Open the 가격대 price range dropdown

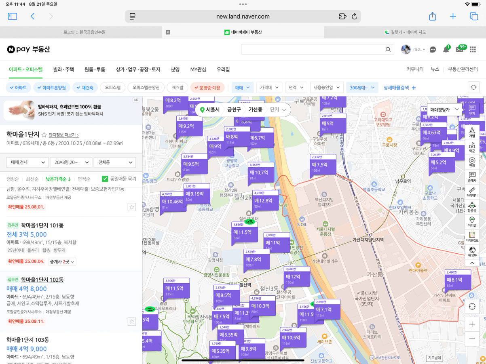pyautogui.click(x=269, y=87)
